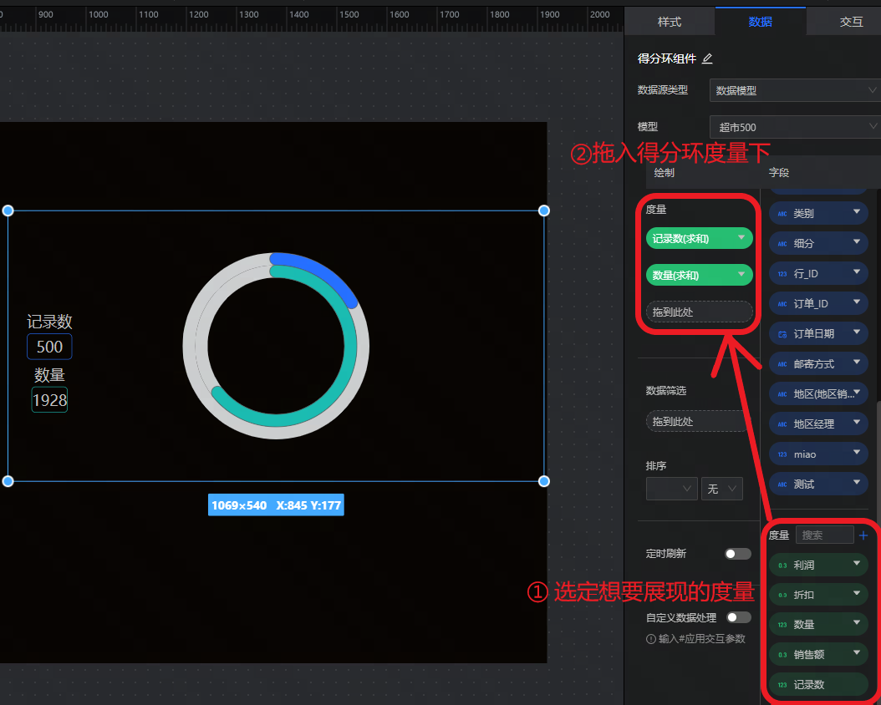This screenshot has height=705, width=881.
Task: Click the text type icon of 类别
Action: point(782,214)
